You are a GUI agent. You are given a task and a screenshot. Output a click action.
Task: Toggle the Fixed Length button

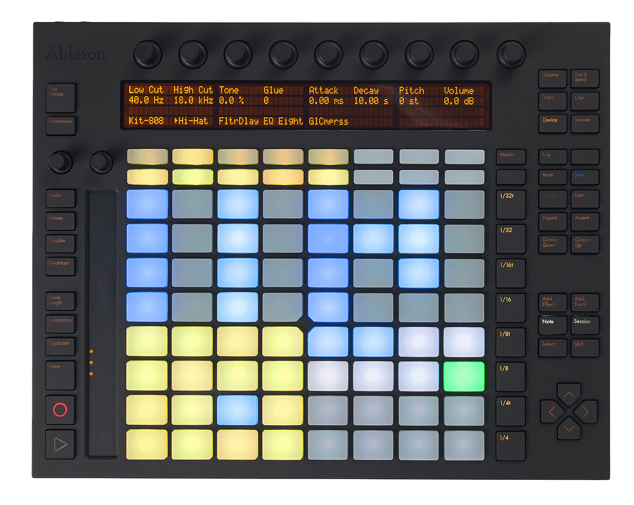60,301
